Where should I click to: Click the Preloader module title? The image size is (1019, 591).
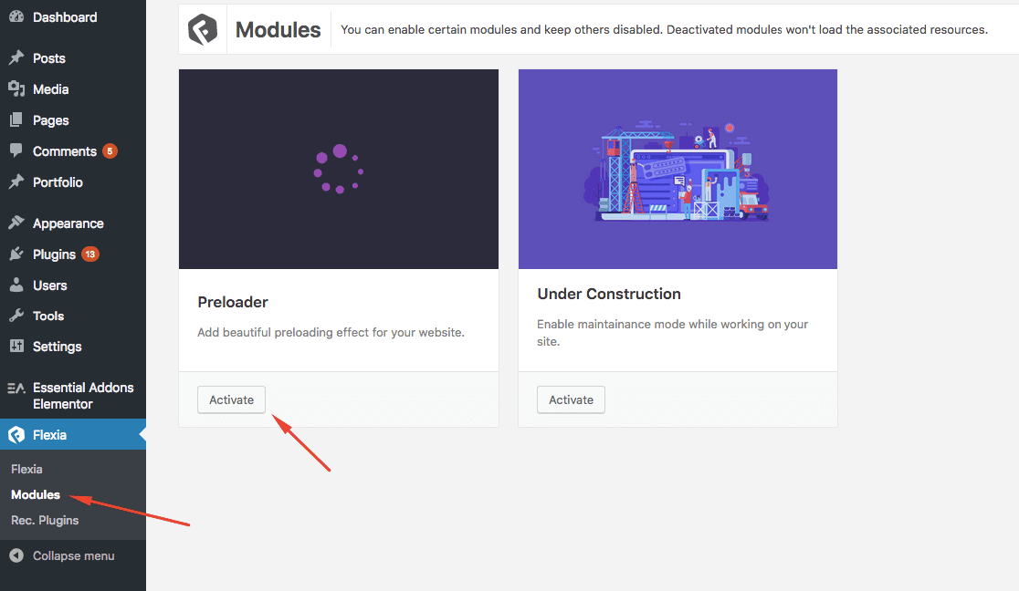pyautogui.click(x=233, y=302)
